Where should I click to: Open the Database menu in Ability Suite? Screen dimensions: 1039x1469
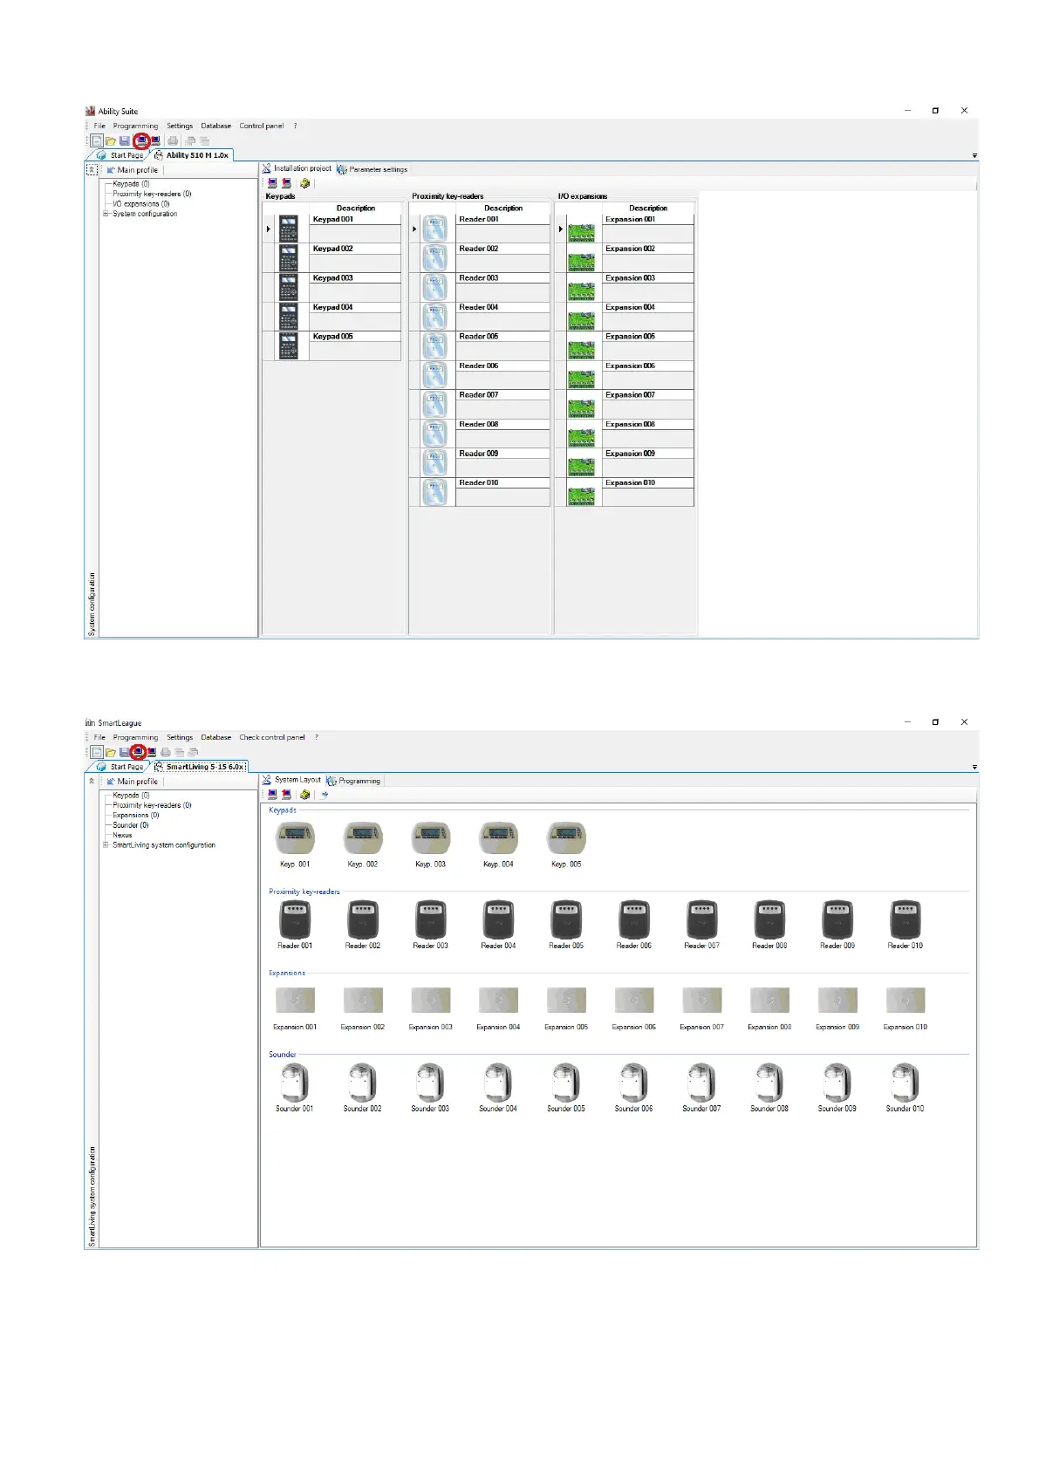[x=216, y=126]
